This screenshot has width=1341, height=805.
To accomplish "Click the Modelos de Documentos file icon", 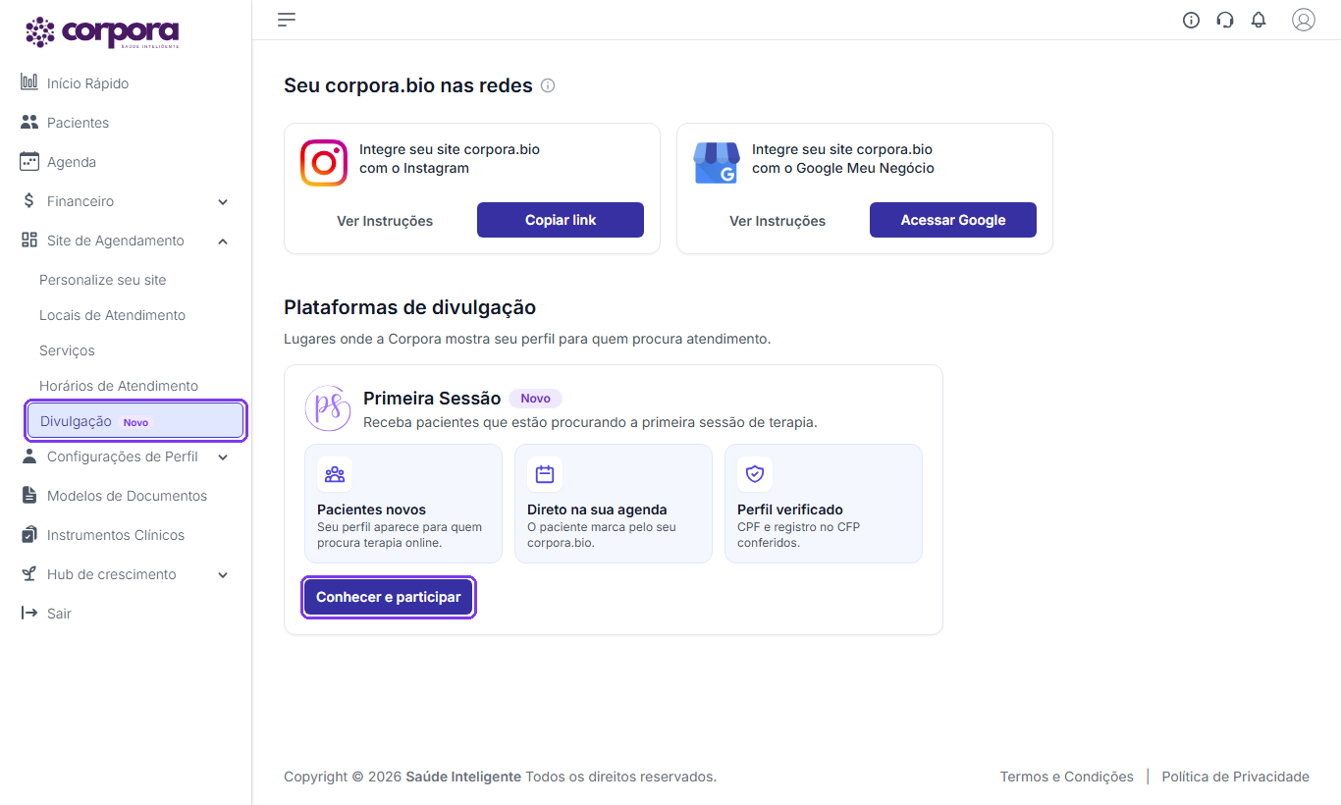I will coord(29,496).
